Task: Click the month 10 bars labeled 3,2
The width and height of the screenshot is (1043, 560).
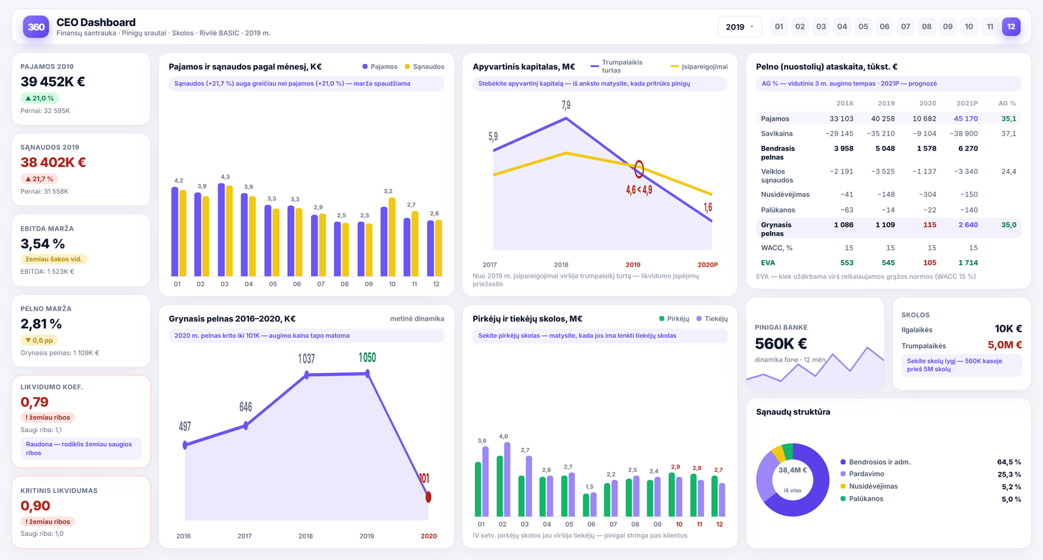Action: tap(388, 237)
